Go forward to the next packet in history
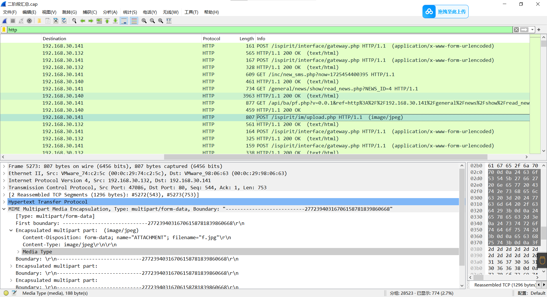This screenshot has height=297, width=547. click(x=91, y=21)
